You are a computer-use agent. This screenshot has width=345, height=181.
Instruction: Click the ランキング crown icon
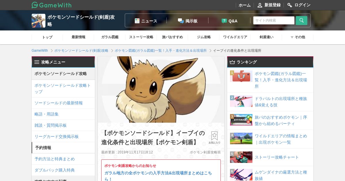point(232,62)
